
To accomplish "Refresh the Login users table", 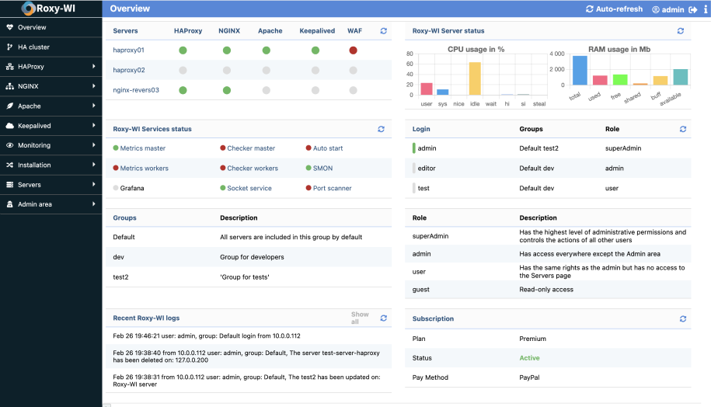I will (682, 129).
